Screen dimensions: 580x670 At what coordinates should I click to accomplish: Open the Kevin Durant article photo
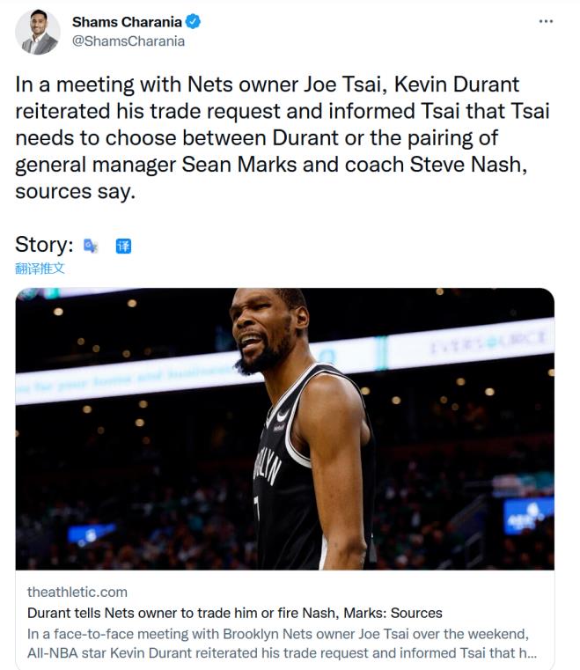[284, 428]
